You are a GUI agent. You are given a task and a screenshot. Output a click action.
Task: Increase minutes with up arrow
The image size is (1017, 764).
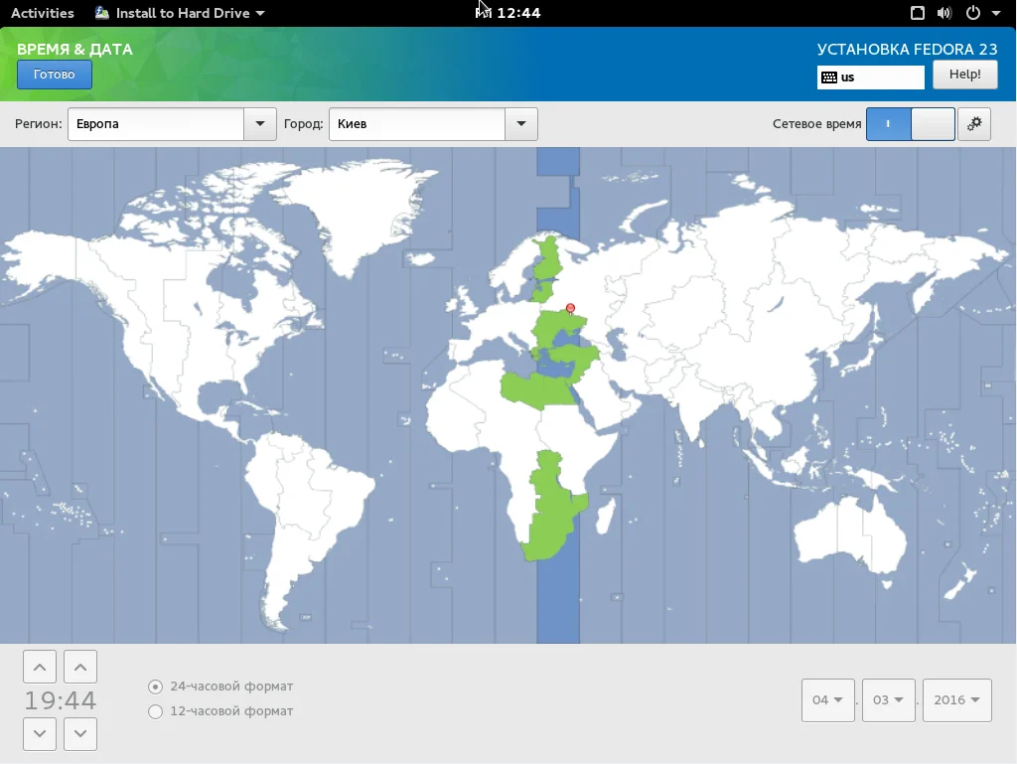pos(80,667)
